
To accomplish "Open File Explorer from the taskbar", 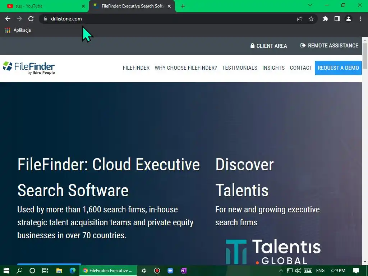I will coord(59,271).
